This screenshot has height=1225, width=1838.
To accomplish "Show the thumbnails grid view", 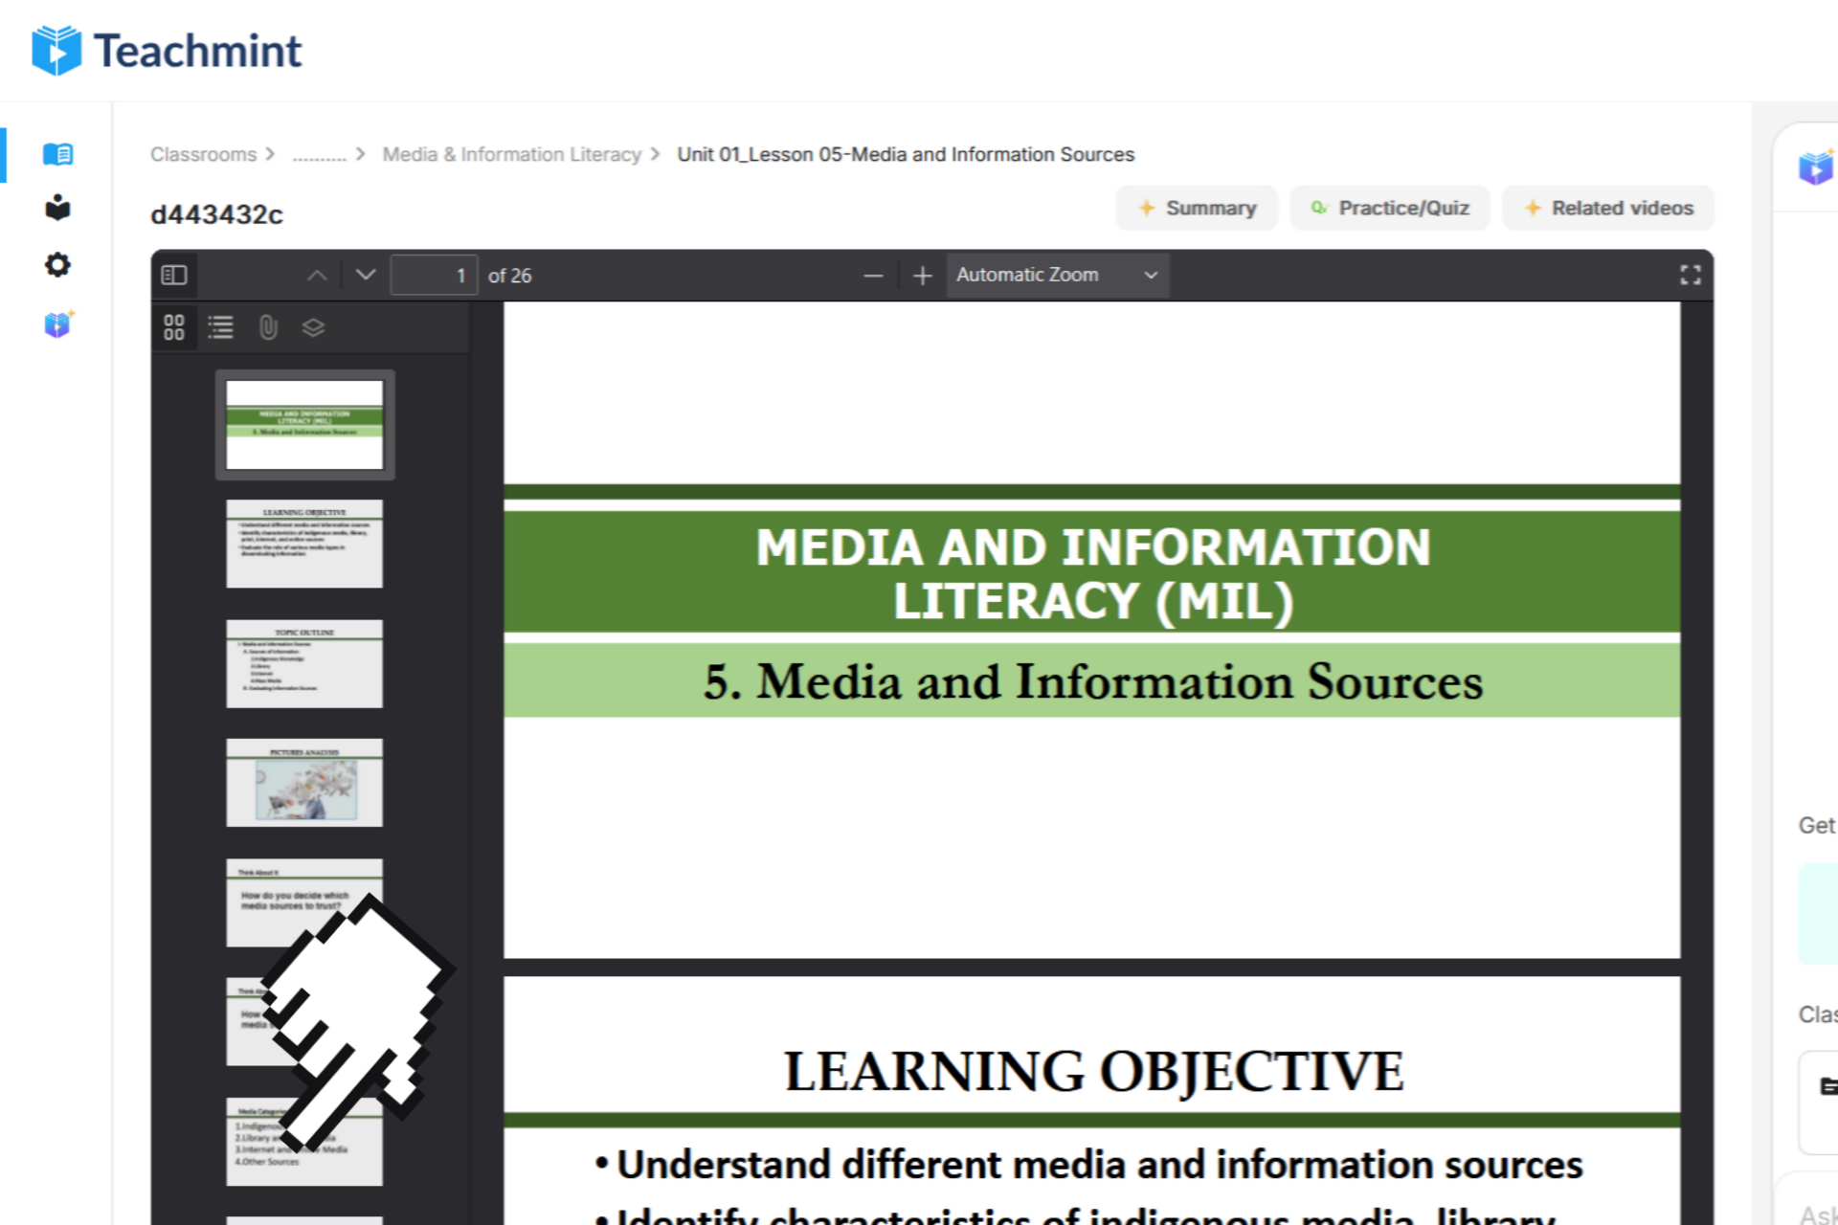I will (x=174, y=327).
